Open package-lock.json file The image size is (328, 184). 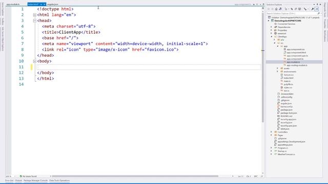pos(289,113)
